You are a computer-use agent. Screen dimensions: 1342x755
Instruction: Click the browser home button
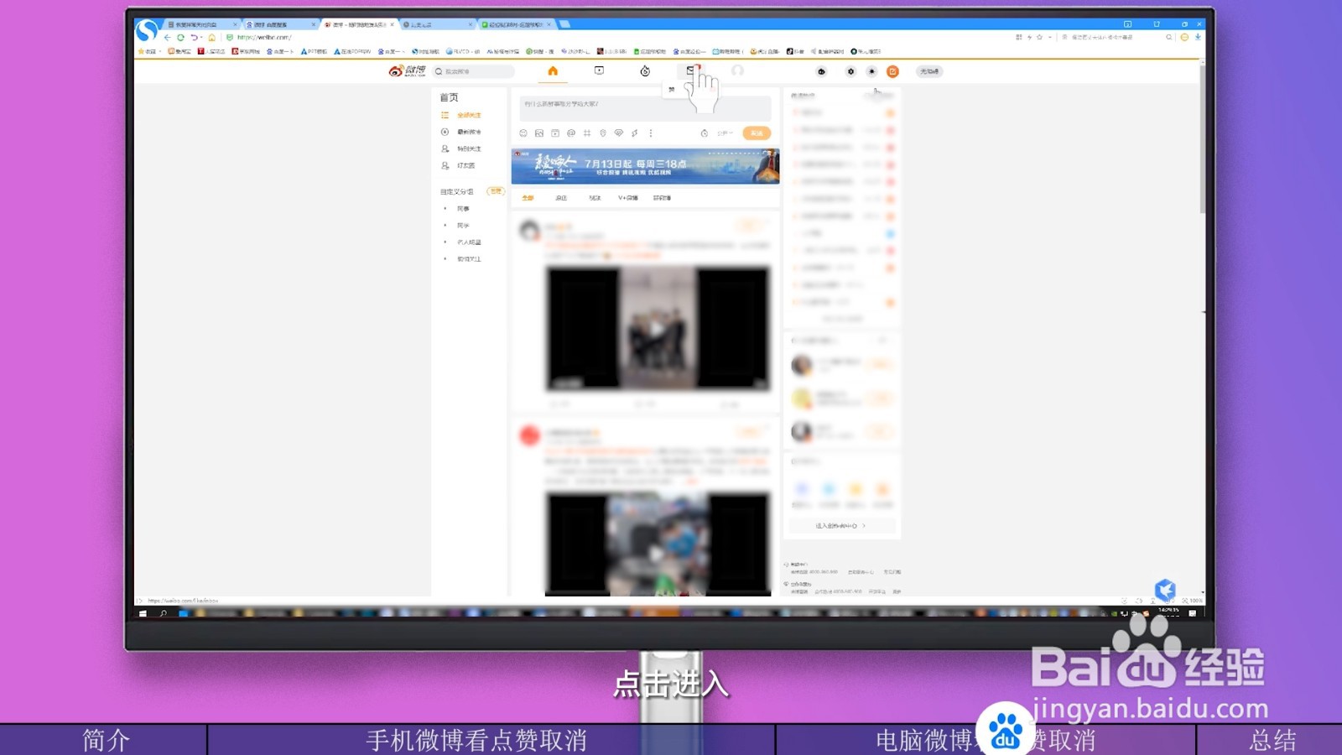pyautogui.click(x=211, y=38)
